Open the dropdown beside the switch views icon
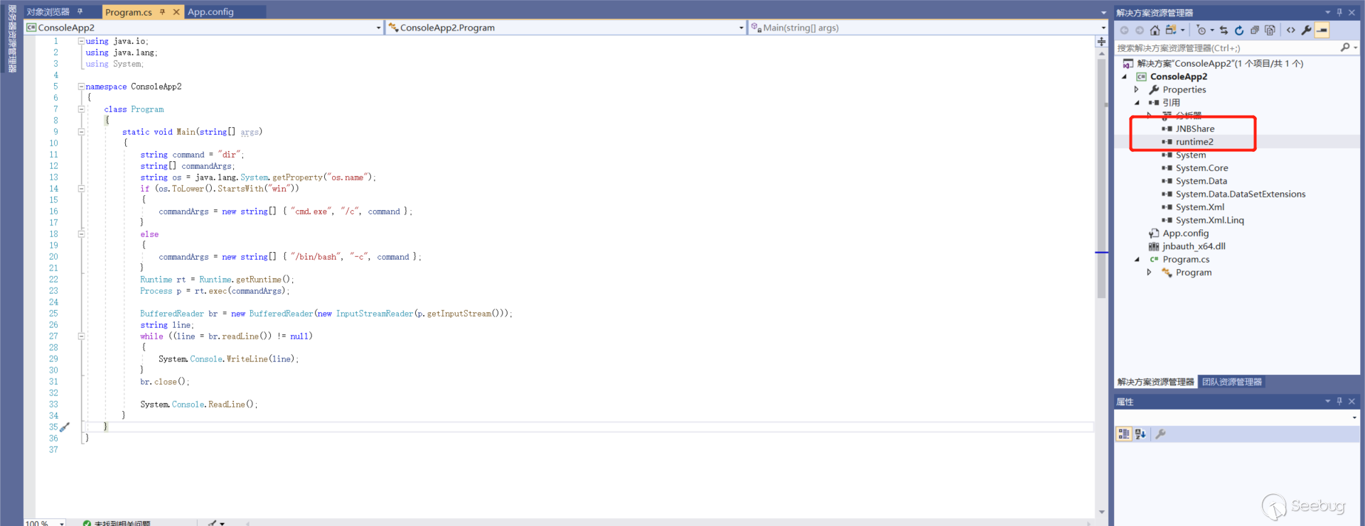Screen dimensions: 1365x526 point(1182,30)
